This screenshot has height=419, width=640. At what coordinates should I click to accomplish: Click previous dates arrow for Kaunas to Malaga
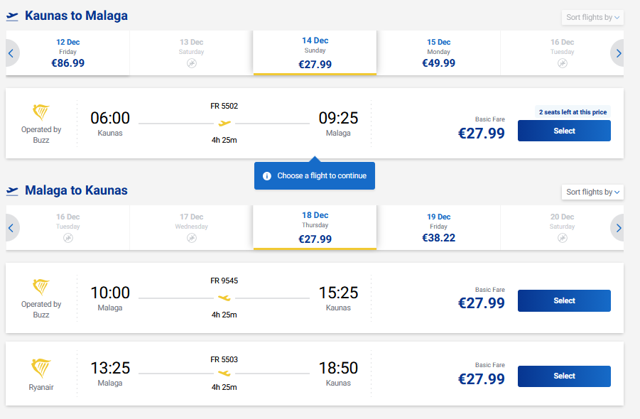click(11, 53)
